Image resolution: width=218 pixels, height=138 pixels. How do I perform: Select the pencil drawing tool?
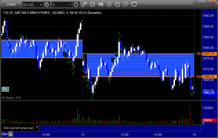[84, 5]
